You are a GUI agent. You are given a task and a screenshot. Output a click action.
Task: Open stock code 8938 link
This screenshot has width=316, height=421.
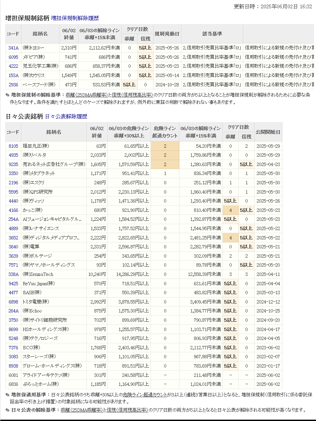13,366
